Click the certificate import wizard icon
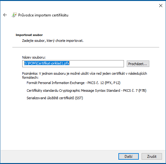The image size is (166, 164). click(14, 15)
